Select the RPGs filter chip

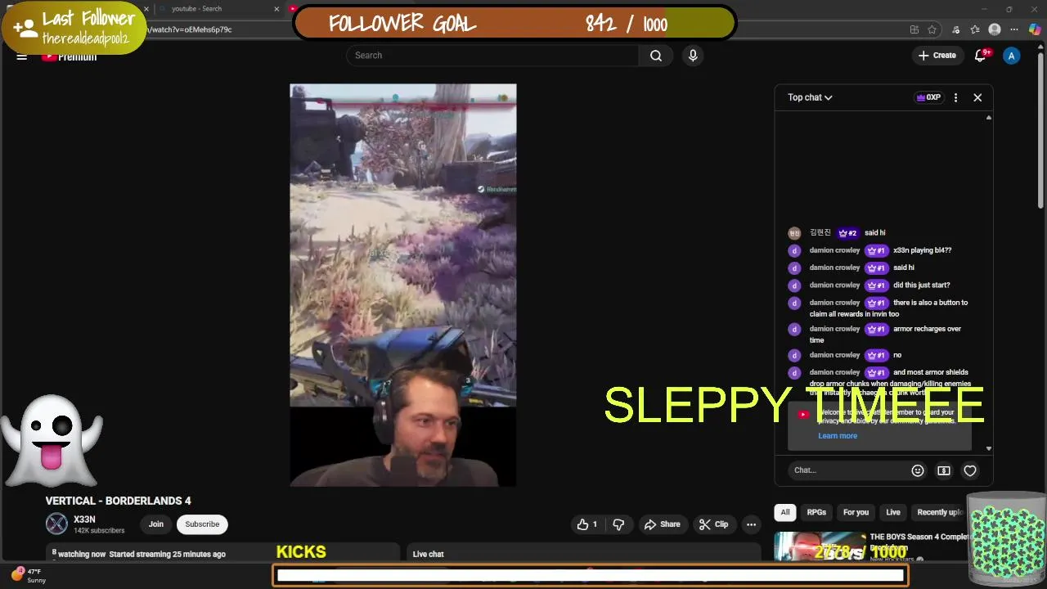pyautogui.click(x=816, y=512)
